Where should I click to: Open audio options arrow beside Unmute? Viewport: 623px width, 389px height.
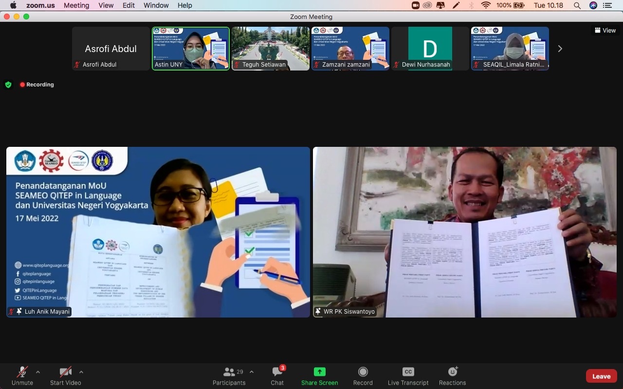(x=38, y=372)
